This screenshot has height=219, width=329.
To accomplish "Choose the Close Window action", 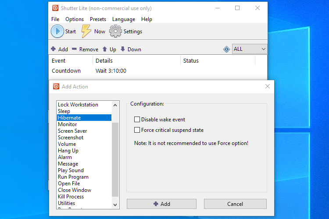I will tap(84, 190).
